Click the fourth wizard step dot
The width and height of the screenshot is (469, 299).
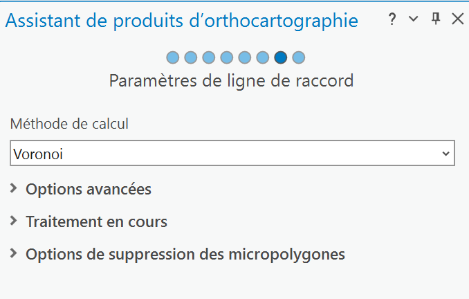(x=227, y=57)
